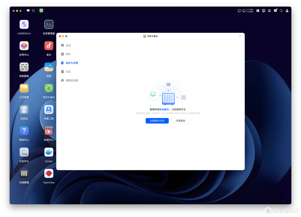Open the task list icon in top bar

pyautogui.click(x=270, y=11)
